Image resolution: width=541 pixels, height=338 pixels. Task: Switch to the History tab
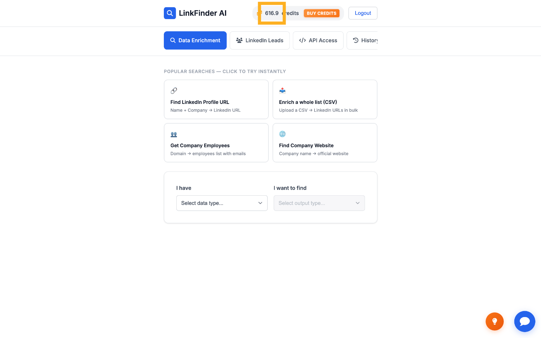tap(362, 40)
